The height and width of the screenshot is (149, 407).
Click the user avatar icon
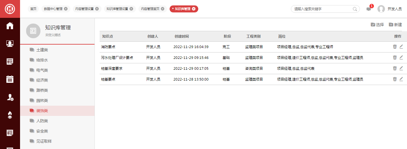pyautogui.click(x=381, y=9)
